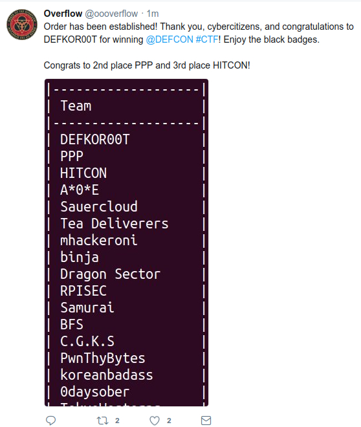Open the Overflow display name
The image size is (361, 427).
click(63, 14)
